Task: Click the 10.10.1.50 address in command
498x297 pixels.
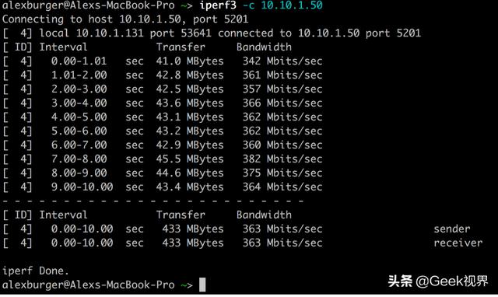Action: click(292, 5)
